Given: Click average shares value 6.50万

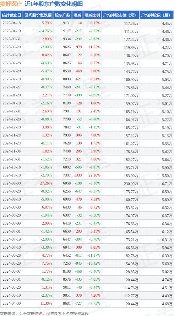Looking at the screenshot, I should coord(167,192).
